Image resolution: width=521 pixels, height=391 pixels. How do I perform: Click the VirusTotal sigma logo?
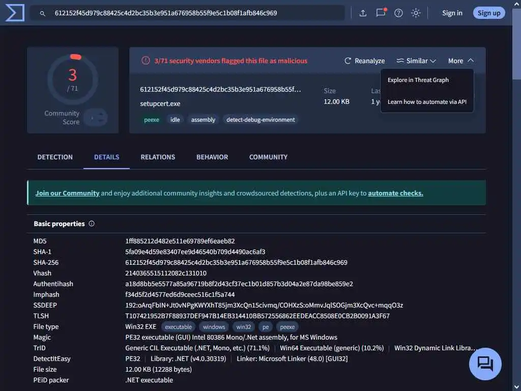[15, 13]
